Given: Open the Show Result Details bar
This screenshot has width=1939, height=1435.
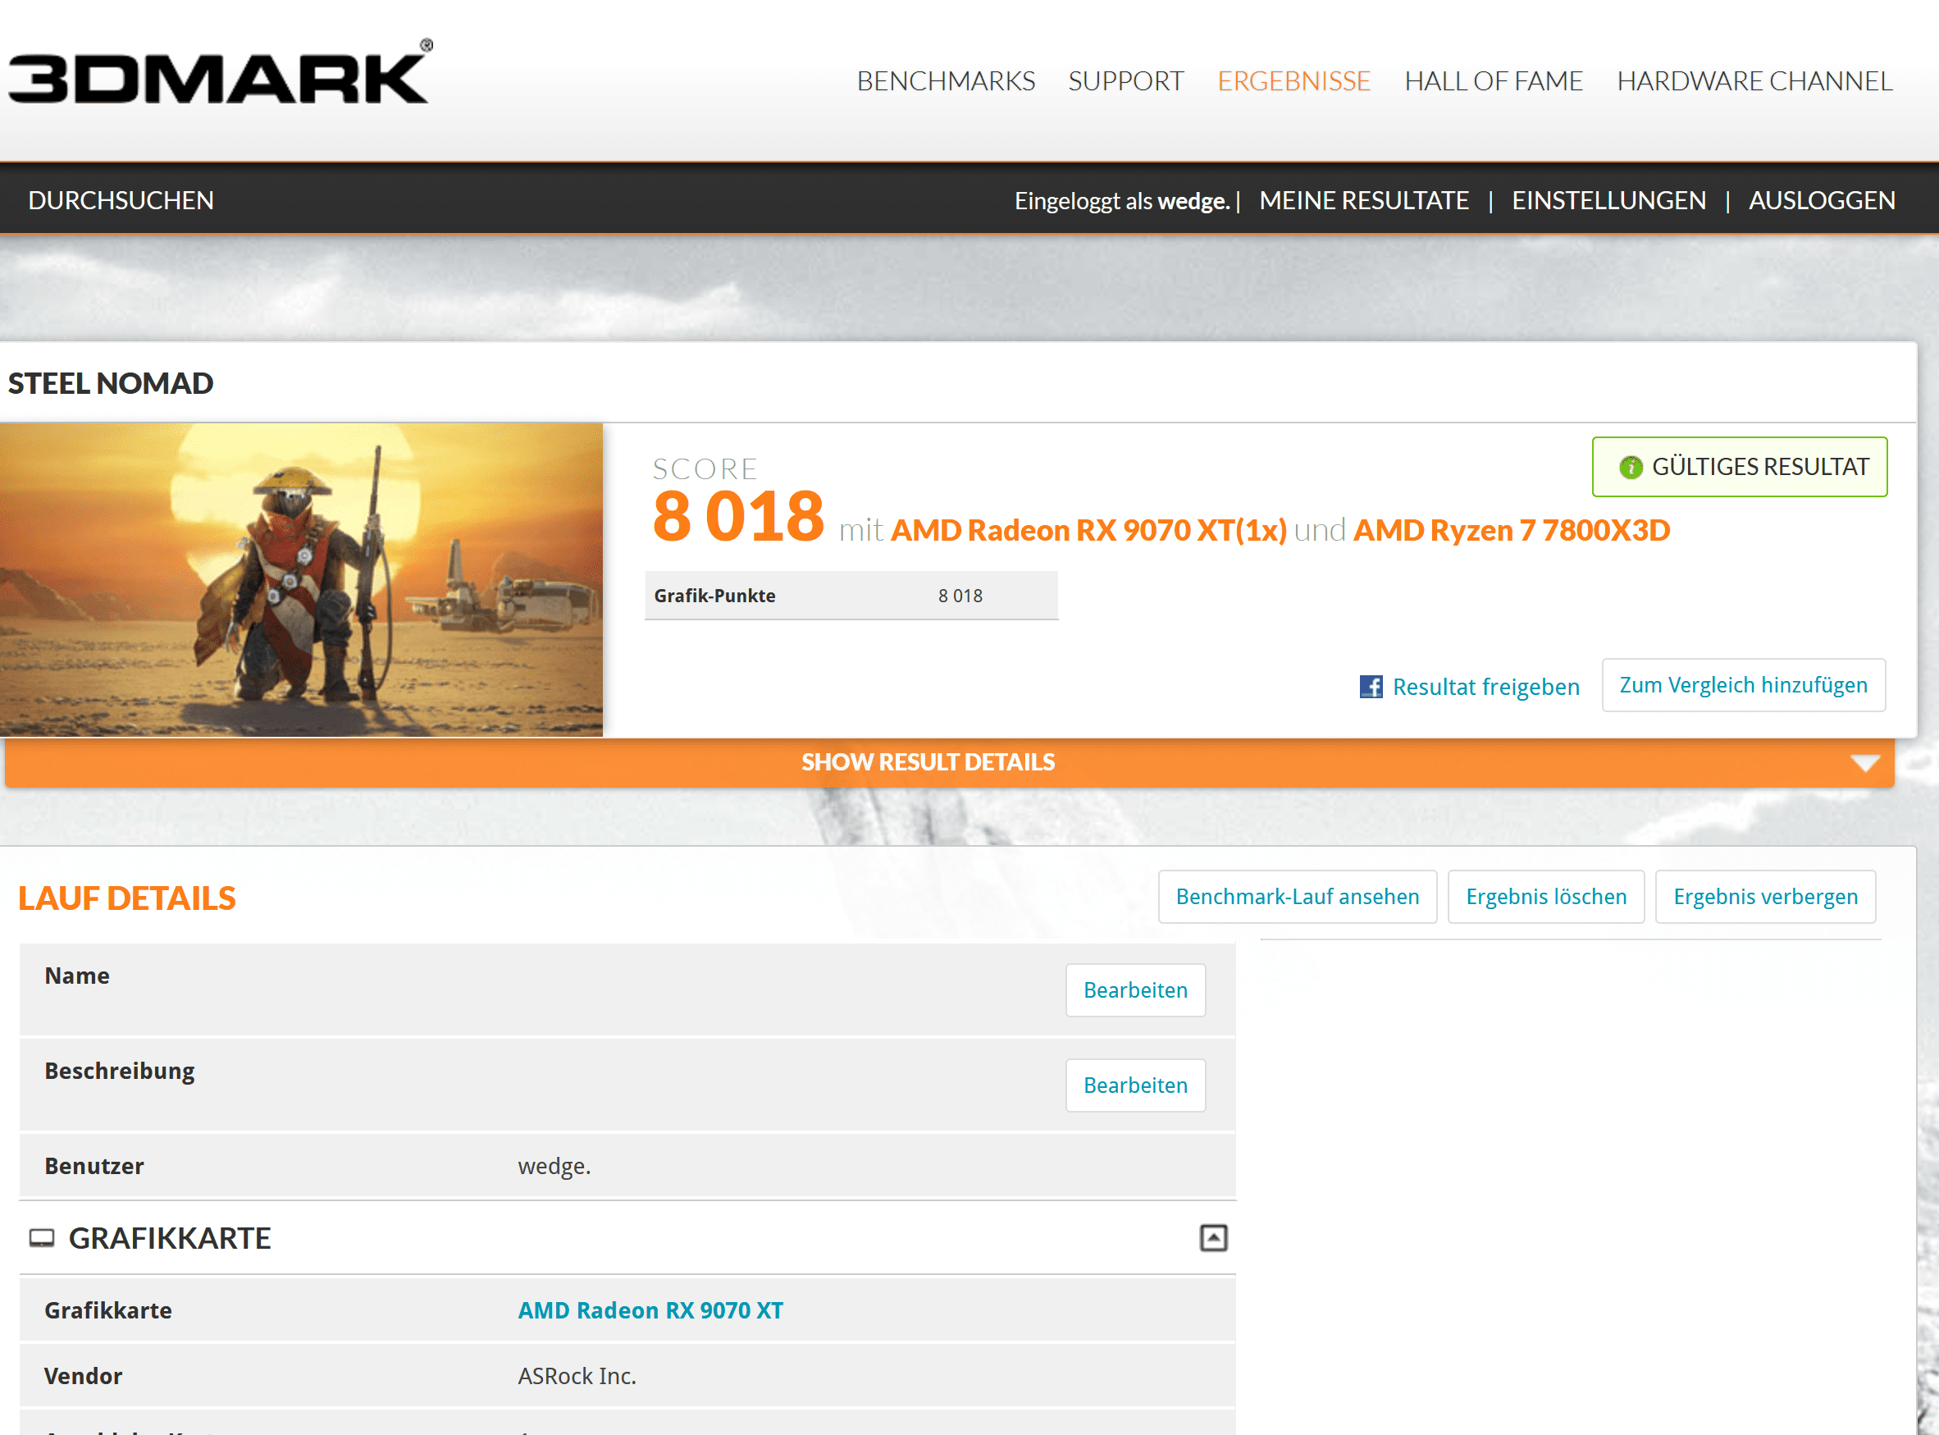Looking at the screenshot, I should 927,763.
